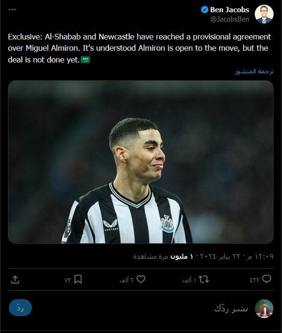Focus the post your reply field

click(x=231, y=309)
